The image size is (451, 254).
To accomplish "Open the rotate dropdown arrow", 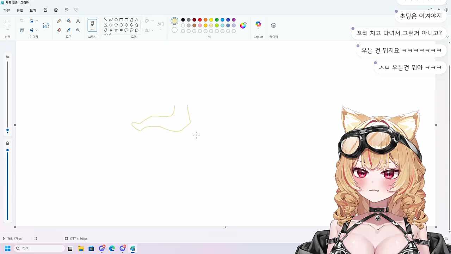I will (37, 21).
